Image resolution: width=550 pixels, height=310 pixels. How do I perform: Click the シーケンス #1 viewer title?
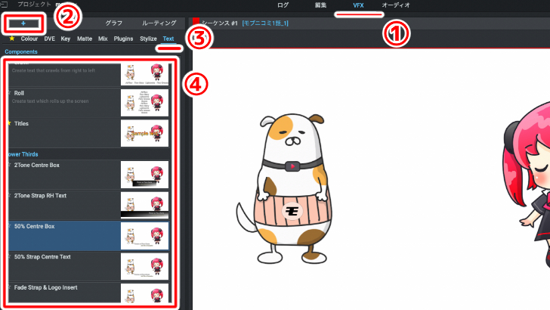click(220, 23)
